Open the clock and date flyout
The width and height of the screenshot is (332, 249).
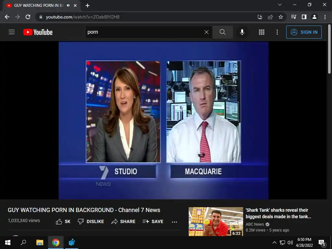tap(304, 243)
